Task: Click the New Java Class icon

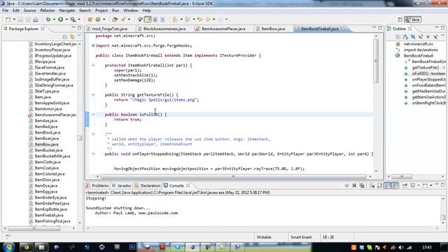Action: [x=98, y=20]
